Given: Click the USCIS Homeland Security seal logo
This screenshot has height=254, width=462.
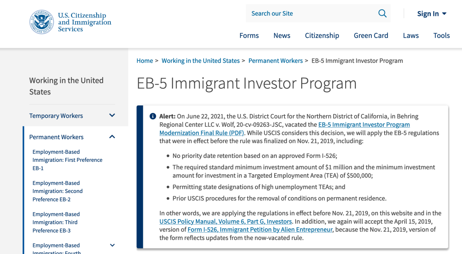Looking at the screenshot, I should [41, 22].
